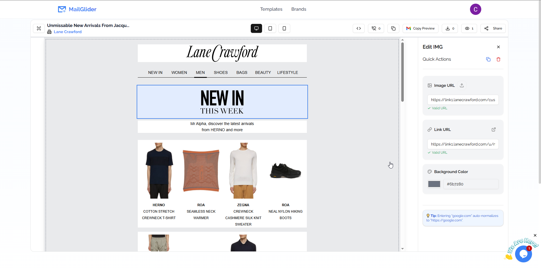Switch to mobile preview mode
Image resolution: width=541 pixels, height=268 pixels.
tap(284, 28)
